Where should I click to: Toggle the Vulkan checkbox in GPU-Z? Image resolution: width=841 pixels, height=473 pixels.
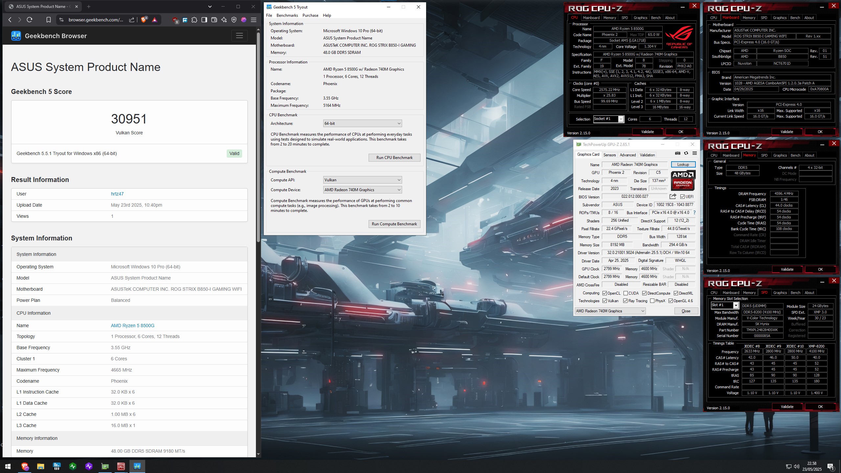click(604, 301)
